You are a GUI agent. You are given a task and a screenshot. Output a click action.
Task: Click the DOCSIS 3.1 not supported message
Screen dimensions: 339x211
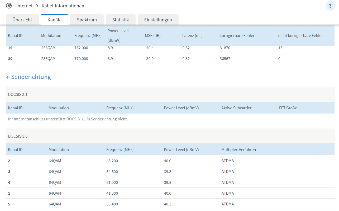point(68,119)
